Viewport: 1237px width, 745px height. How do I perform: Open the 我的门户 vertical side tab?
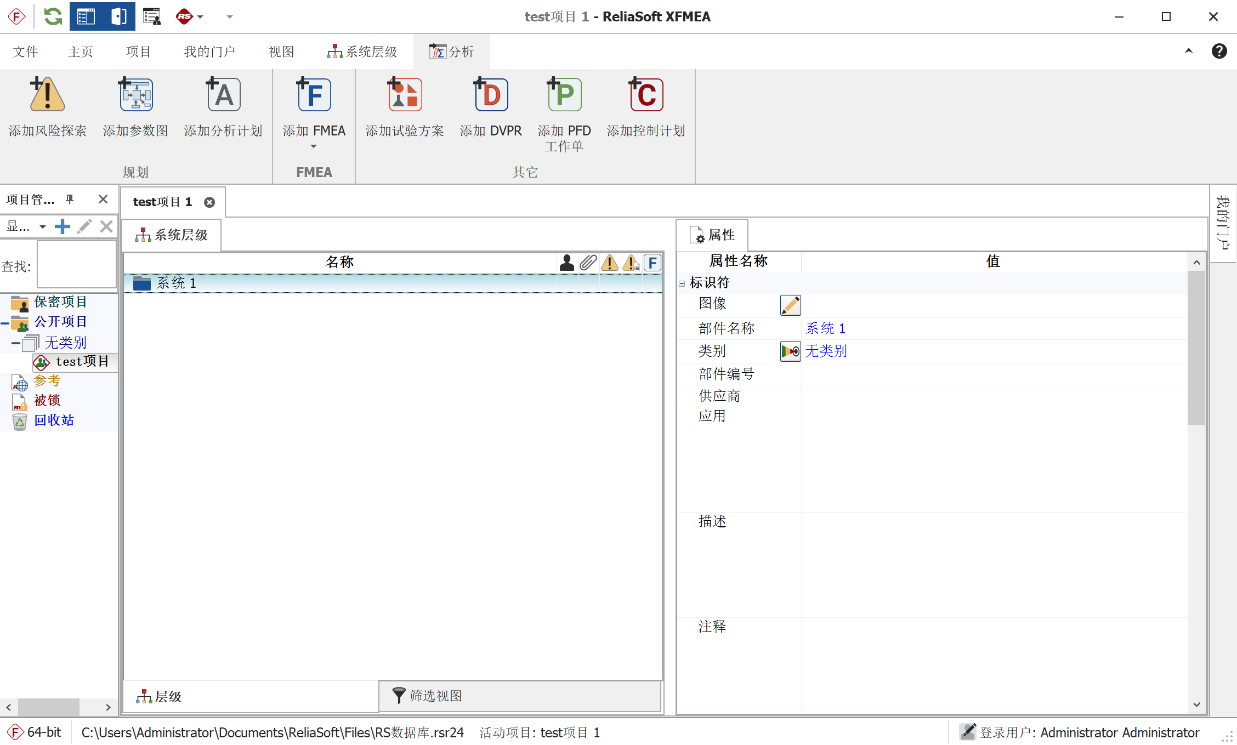tap(1223, 223)
